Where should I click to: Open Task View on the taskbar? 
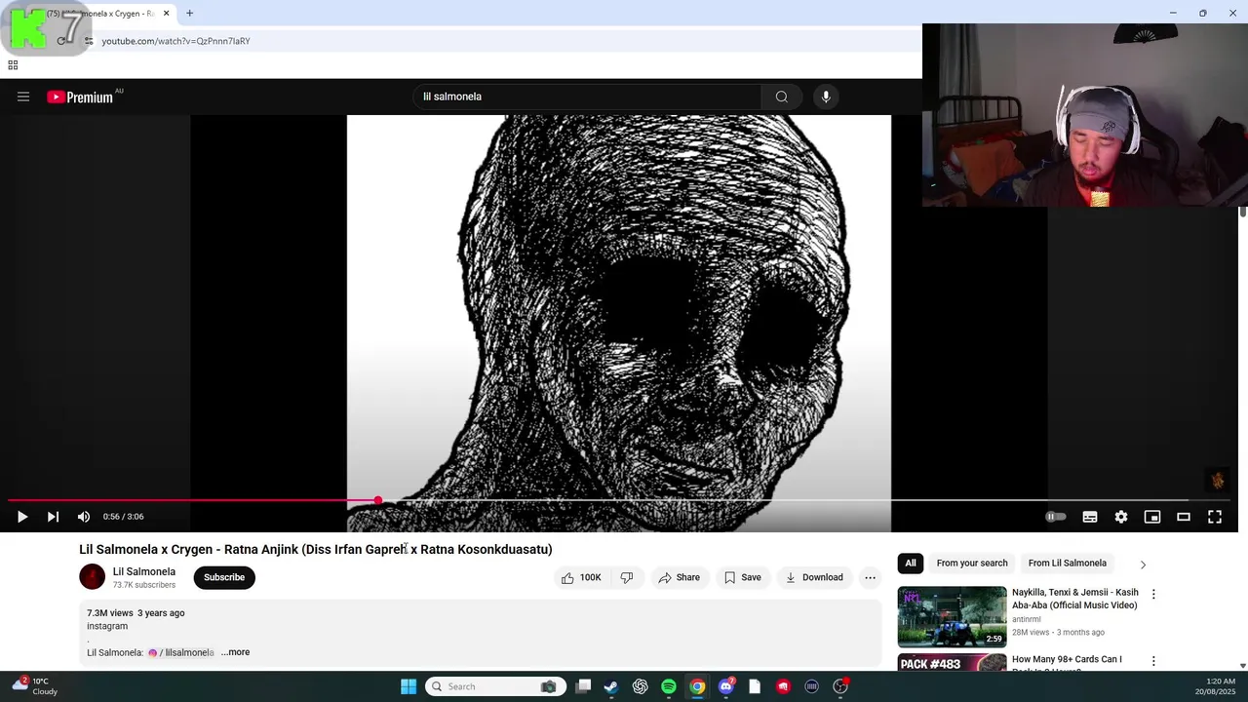583,686
